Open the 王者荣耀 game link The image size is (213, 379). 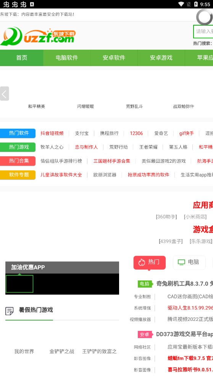(148, 147)
